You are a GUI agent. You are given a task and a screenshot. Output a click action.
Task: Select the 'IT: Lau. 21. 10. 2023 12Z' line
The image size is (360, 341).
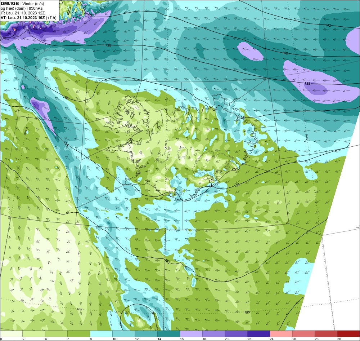[23, 13]
